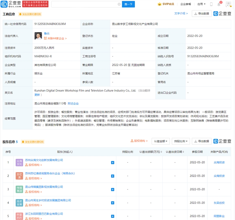235x220 pixels.
Task: Click the MABNX36J-X organization code
Action: click(x=43, y=56)
